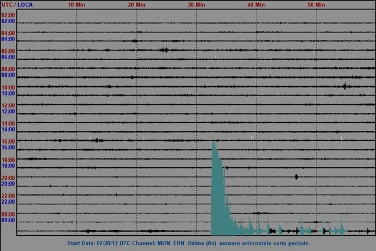
Task: Select the "50 Min" time axis label
Action: point(316,5)
